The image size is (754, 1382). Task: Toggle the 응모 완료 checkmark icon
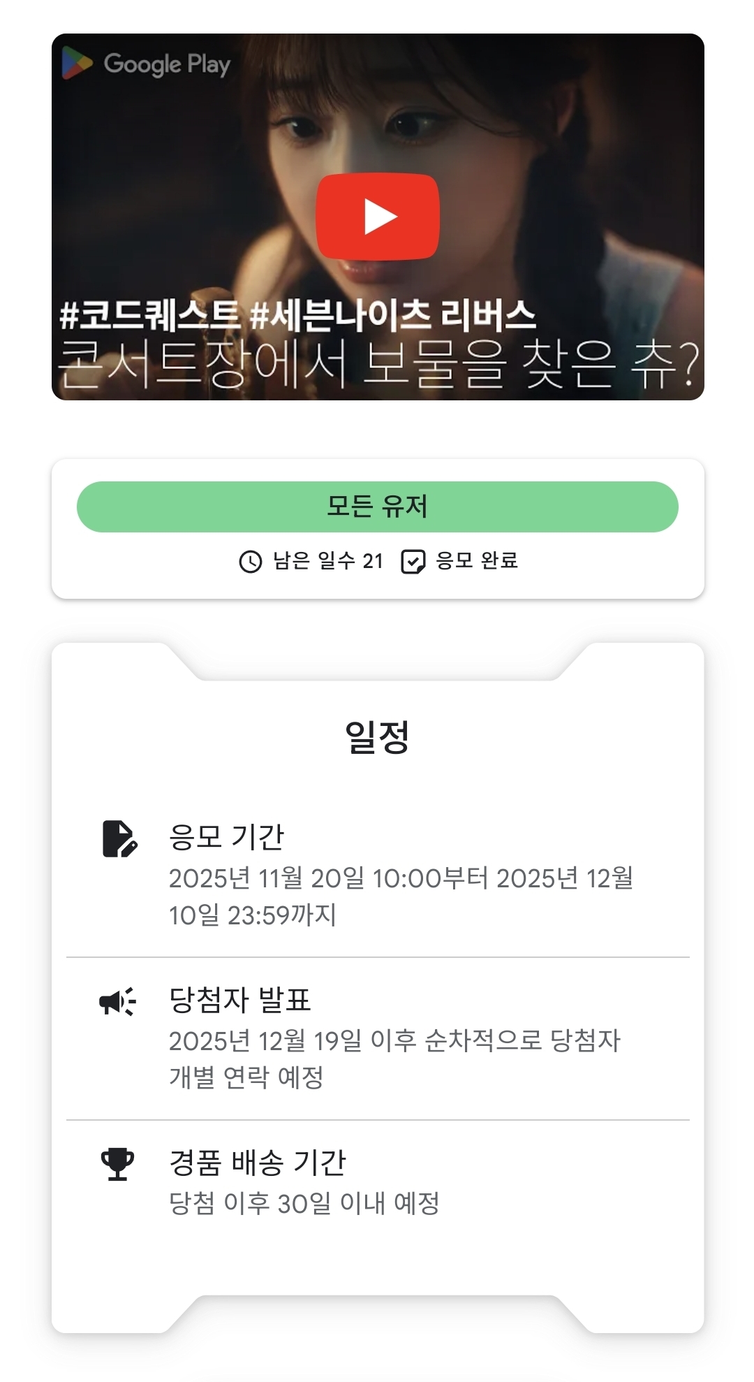(413, 561)
